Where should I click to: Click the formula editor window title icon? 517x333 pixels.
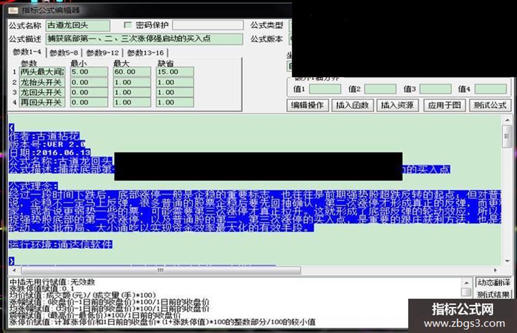[x=14, y=10]
